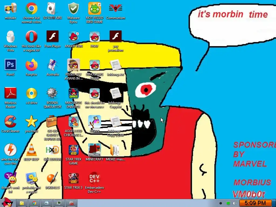Open the 'GO GO GADGET' briefcase icon

(52, 121)
